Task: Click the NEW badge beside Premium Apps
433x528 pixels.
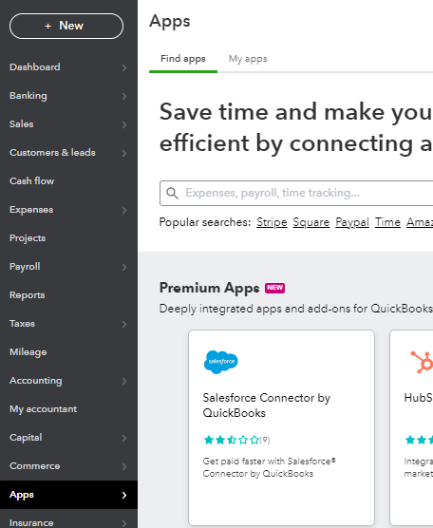Action: [274, 288]
